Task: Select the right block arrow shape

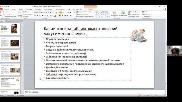Action: pyautogui.click(x=103, y=14)
